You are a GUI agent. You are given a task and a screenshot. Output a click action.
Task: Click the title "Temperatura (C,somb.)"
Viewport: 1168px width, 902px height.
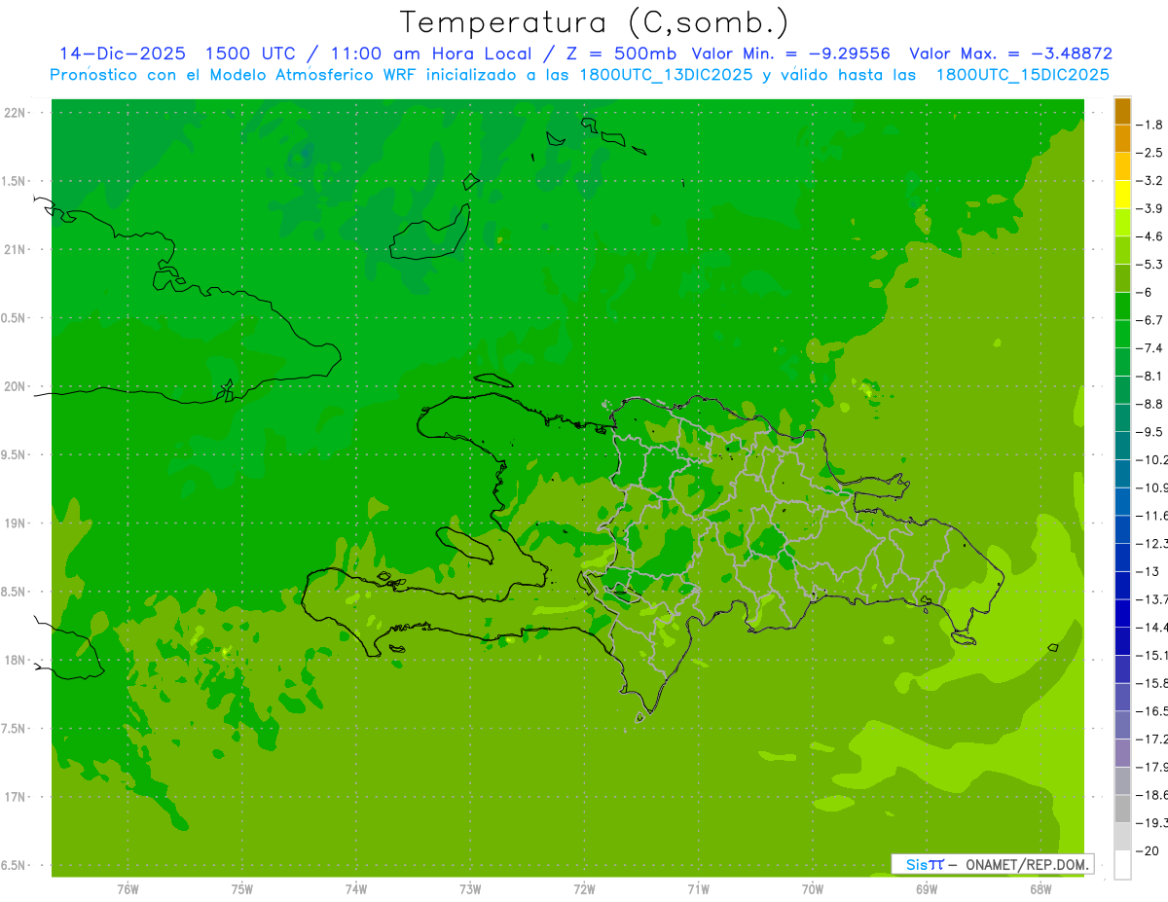pyautogui.click(x=594, y=22)
